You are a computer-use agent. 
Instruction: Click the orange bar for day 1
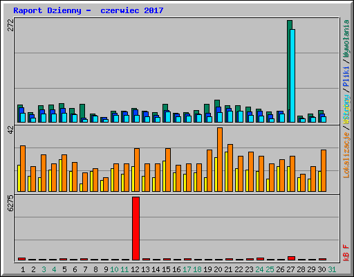[23, 168]
